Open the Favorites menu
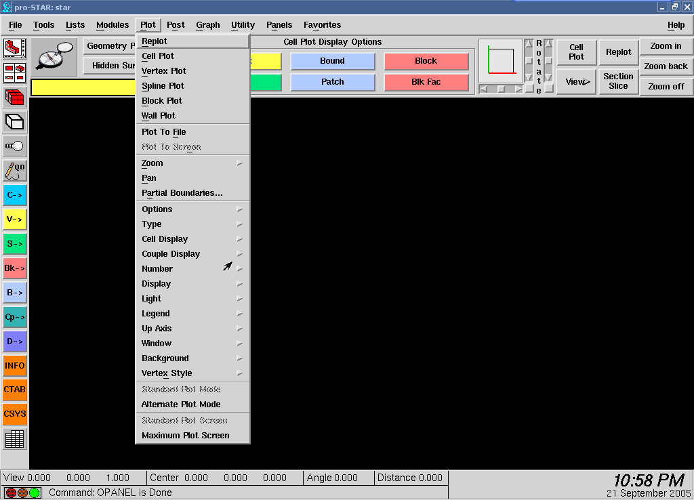The height and width of the screenshot is (500, 694). tap(322, 25)
